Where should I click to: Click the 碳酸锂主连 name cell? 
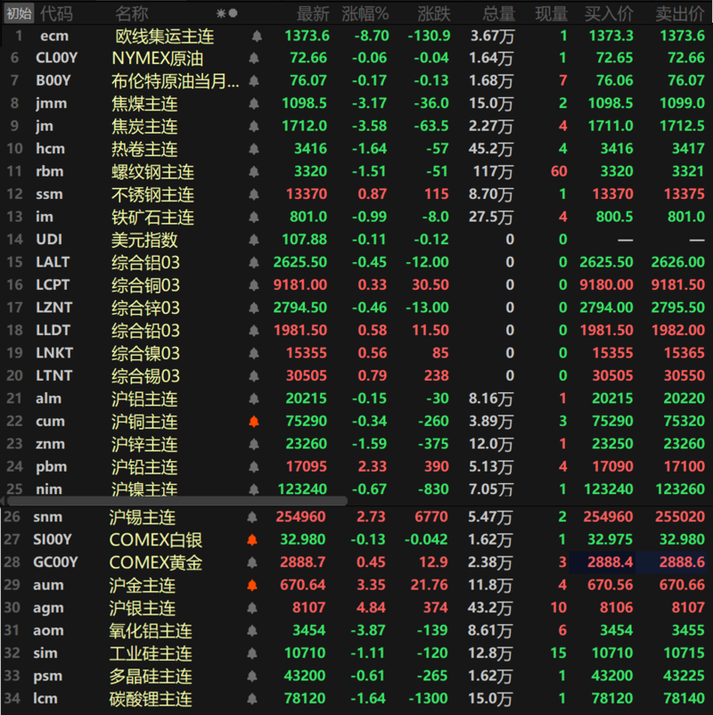151,699
